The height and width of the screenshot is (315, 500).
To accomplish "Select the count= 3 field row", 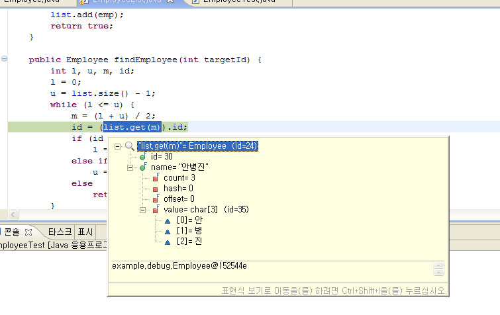I will pos(179,178).
